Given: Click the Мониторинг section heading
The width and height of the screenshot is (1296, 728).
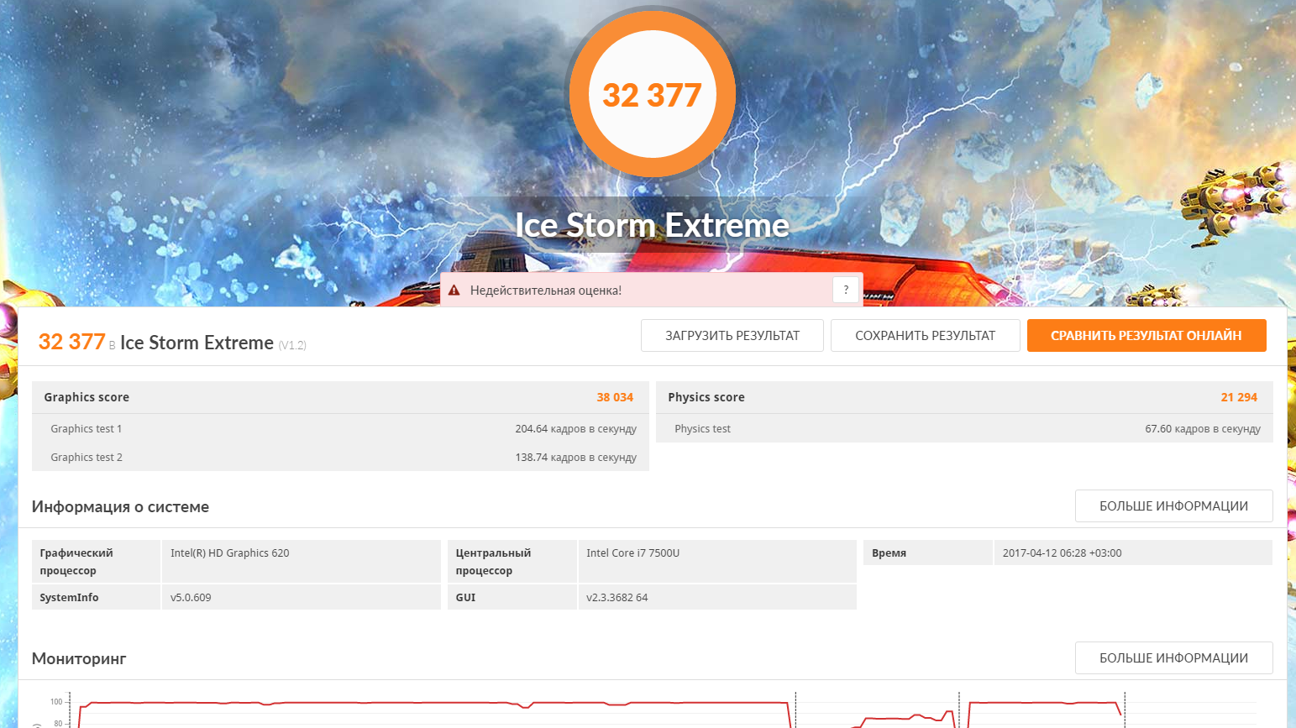Looking at the screenshot, I should pos(79,658).
